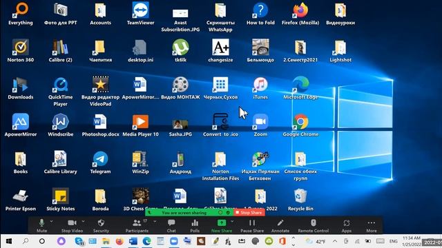Select the ApowerMirror desktop icon
Viewport: 442px width, 248px height.
click(x=21, y=121)
